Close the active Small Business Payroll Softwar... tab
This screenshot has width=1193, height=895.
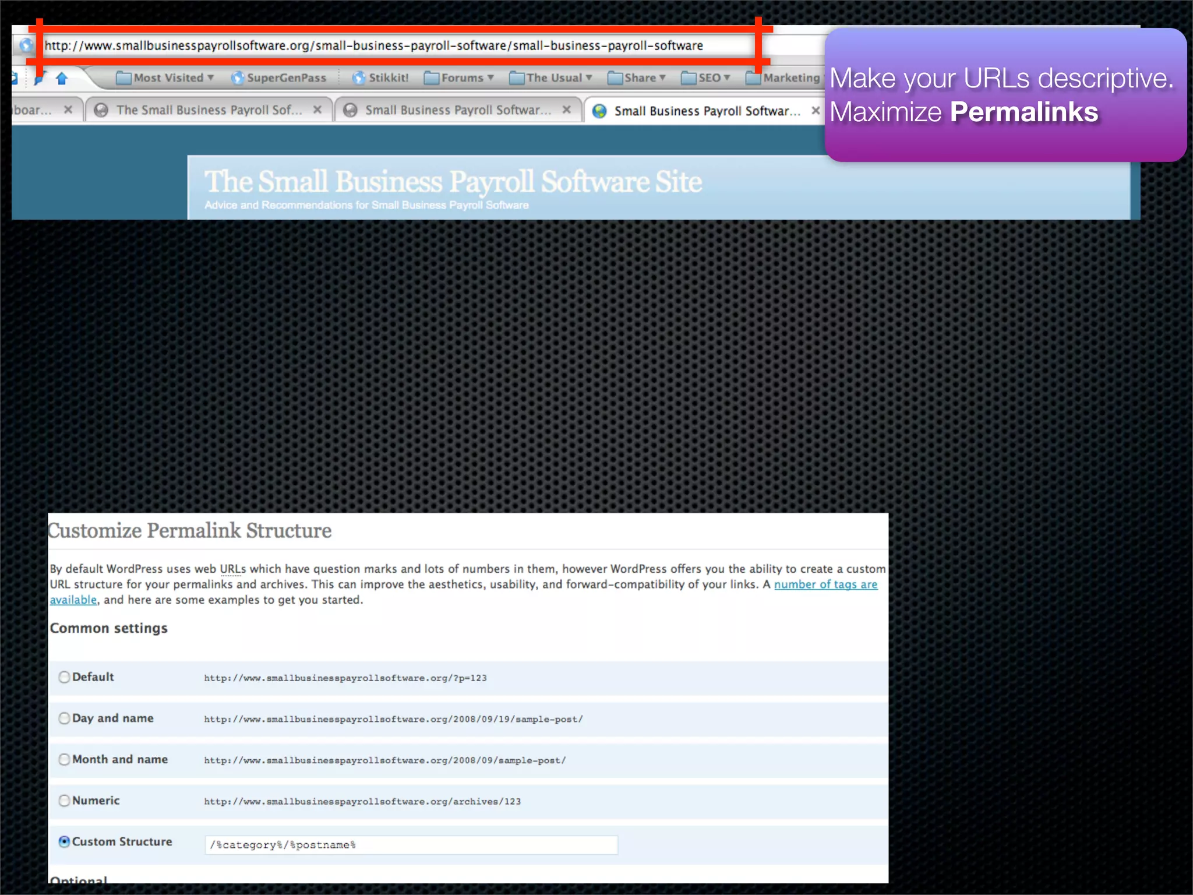point(816,110)
